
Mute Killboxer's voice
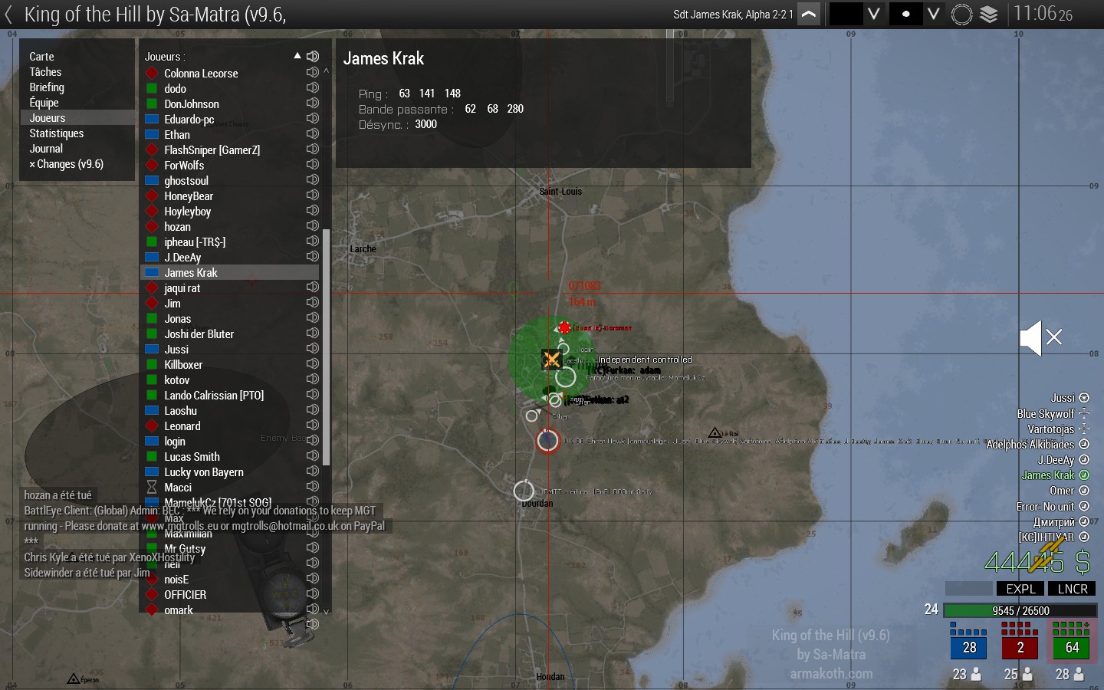313,364
